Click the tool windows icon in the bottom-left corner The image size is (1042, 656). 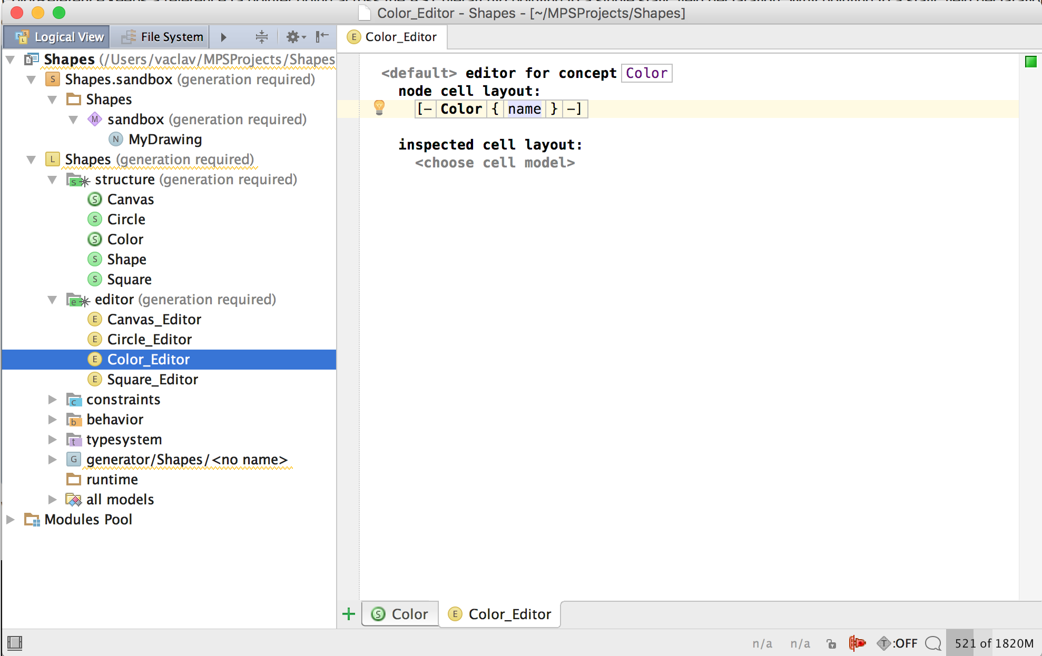click(15, 643)
